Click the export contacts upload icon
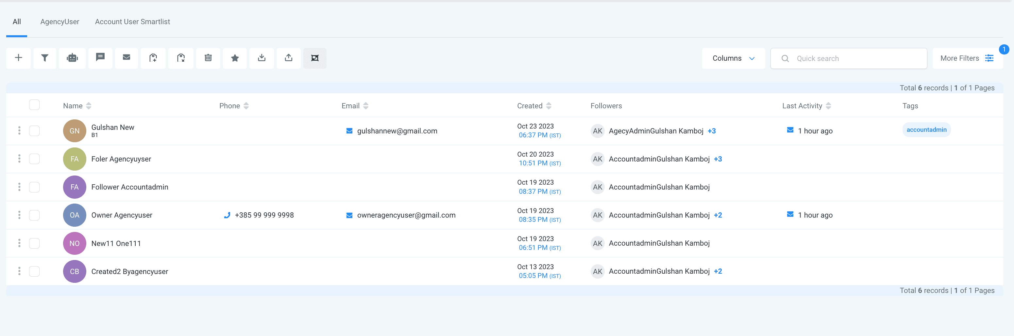The height and width of the screenshot is (336, 1014). (289, 58)
